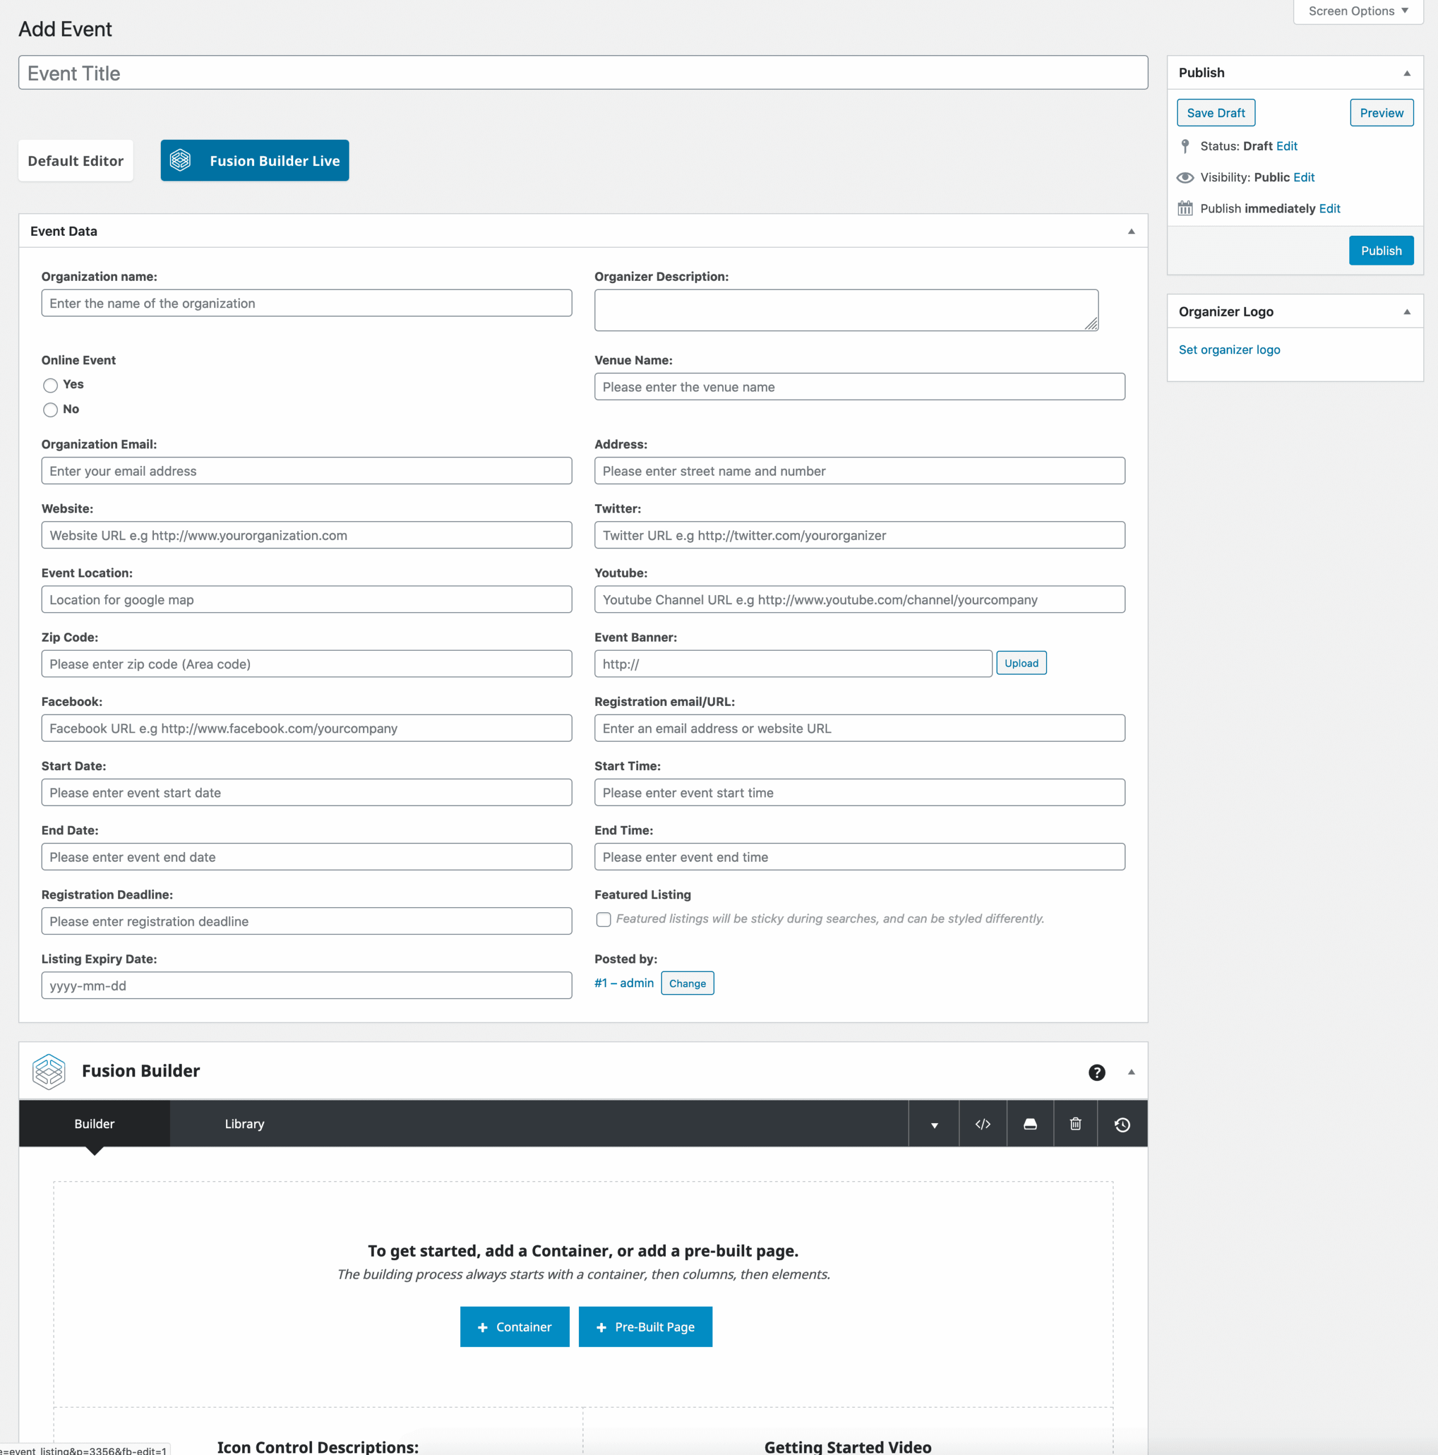The height and width of the screenshot is (1455, 1438).
Task: Open the builder history clock icon
Action: coord(1122,1124)
